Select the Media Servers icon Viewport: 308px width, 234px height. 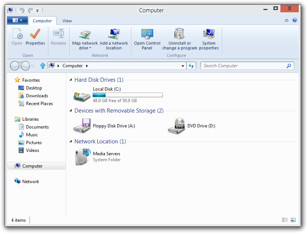click(x=83, y=156)
